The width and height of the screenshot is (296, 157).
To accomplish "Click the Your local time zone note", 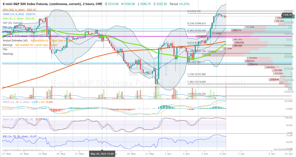I will [283, 149].
